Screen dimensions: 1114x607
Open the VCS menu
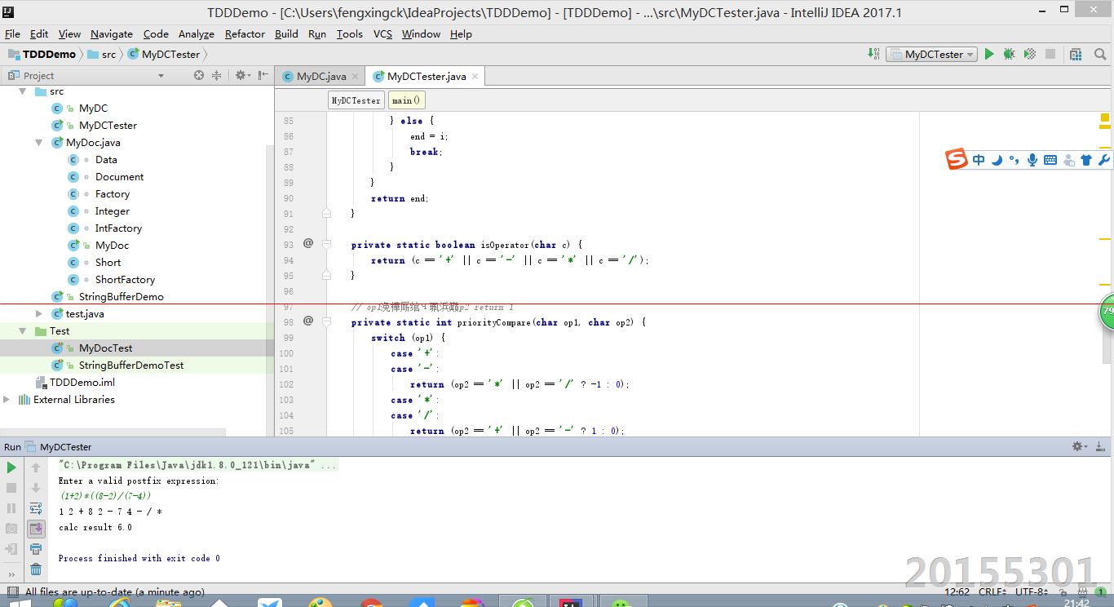coord(382,33)
